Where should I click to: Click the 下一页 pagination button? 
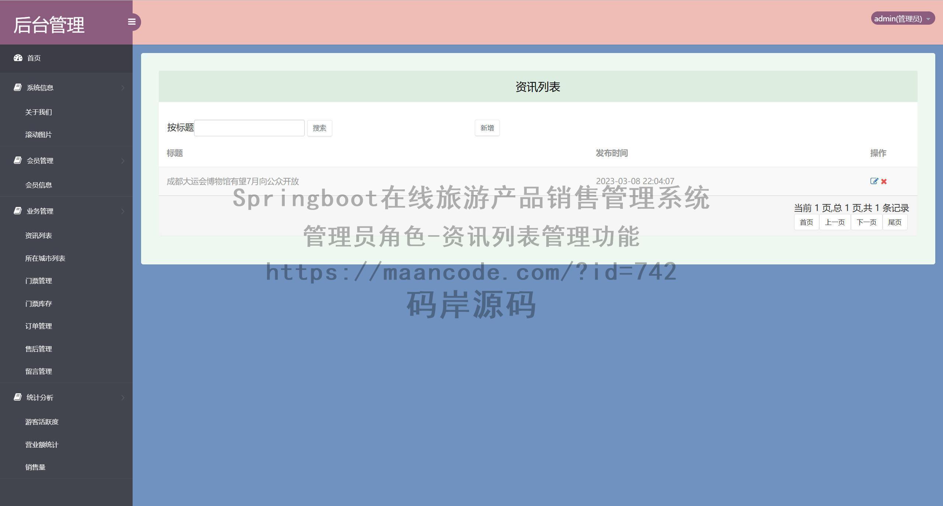pos(866,222)
